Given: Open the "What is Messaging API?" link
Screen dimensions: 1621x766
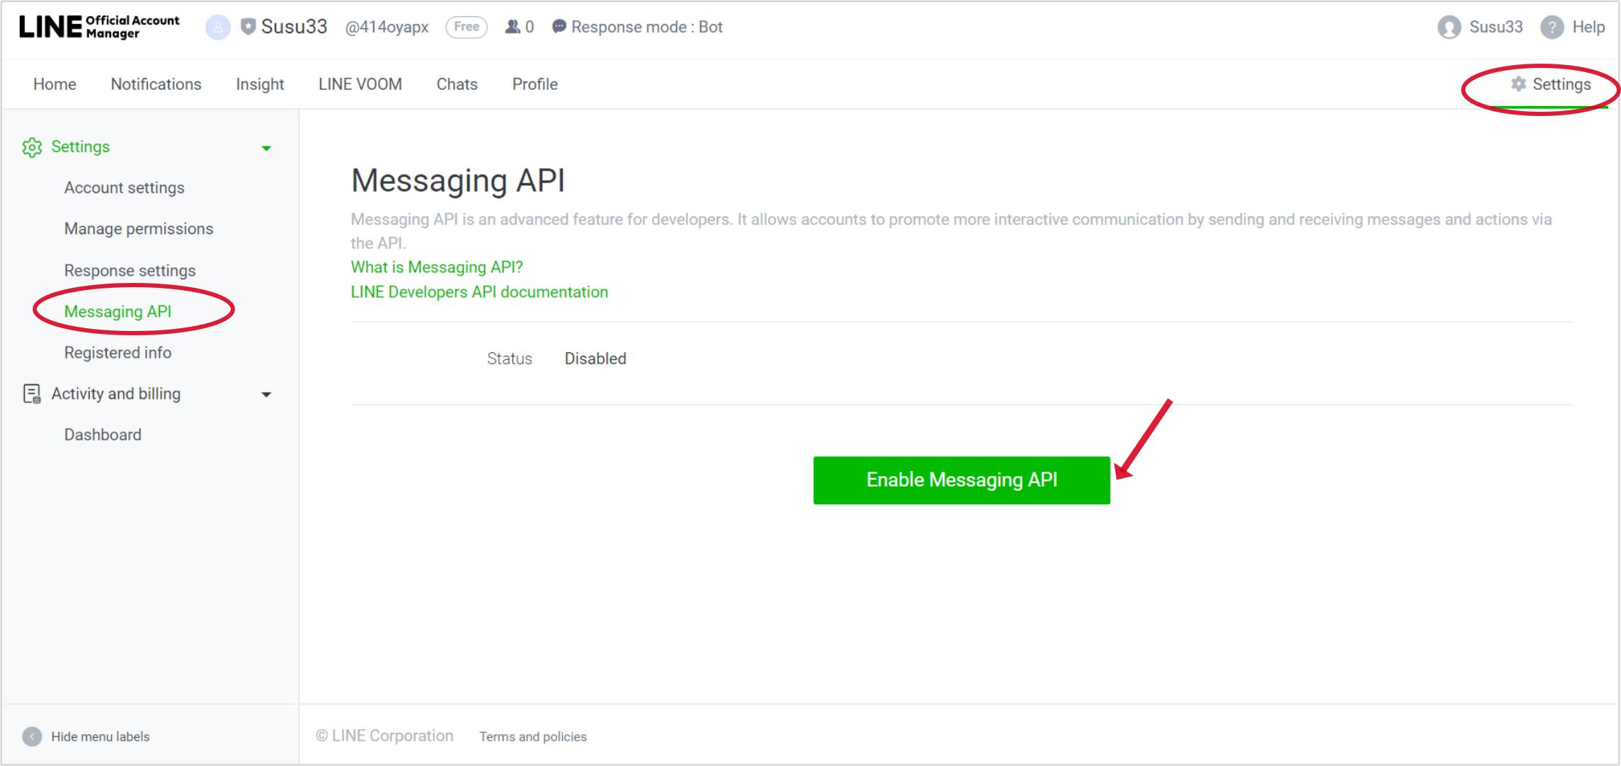Looking at the screenshot, I should pyautogui.click(x=436, y=267).
